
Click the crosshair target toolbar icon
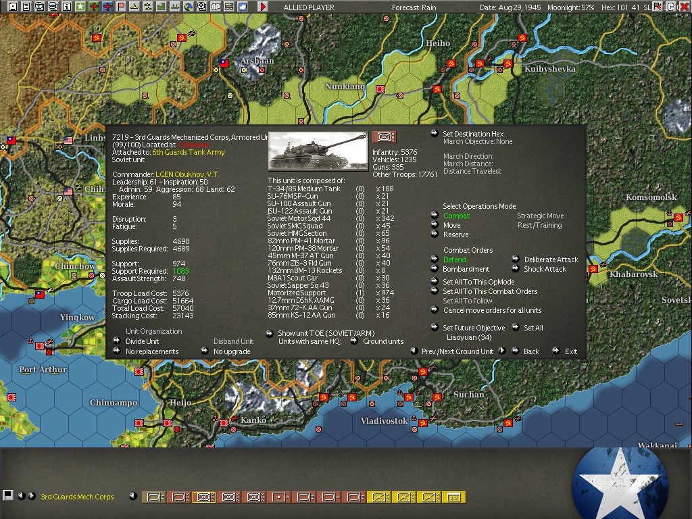pos(201,7)
